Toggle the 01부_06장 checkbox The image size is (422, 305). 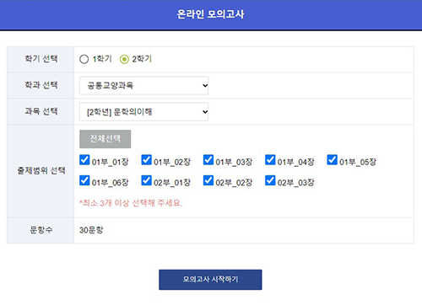(x=84, y=180)
